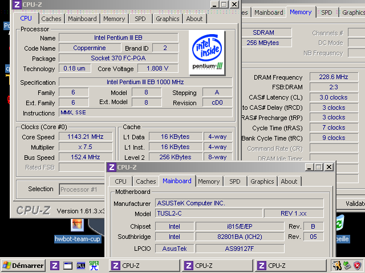Click the window-shaped quick launch icon

[68, 266]
